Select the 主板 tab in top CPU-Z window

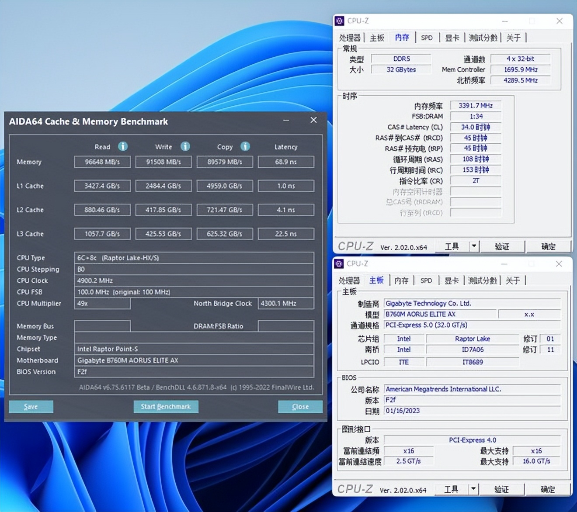376,38
